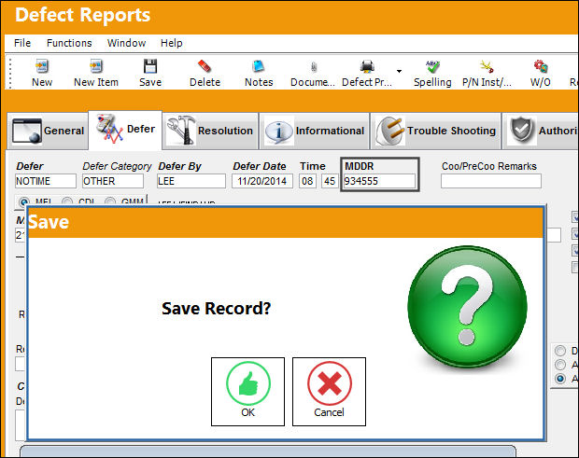The width and height of the screenshot is (579, 458).
Task: Select the GMM radio button
Action: 110,201
